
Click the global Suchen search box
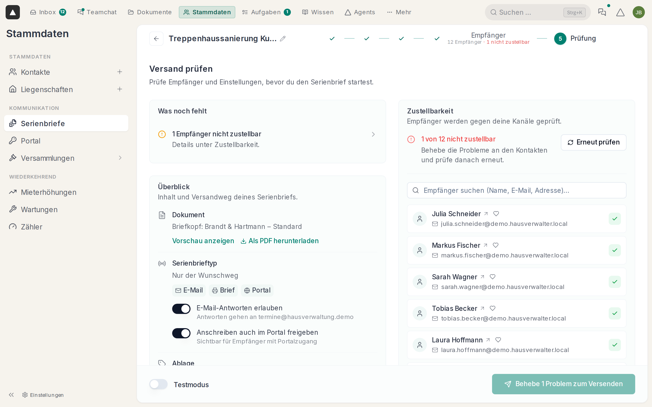click(x=538, y=12)
